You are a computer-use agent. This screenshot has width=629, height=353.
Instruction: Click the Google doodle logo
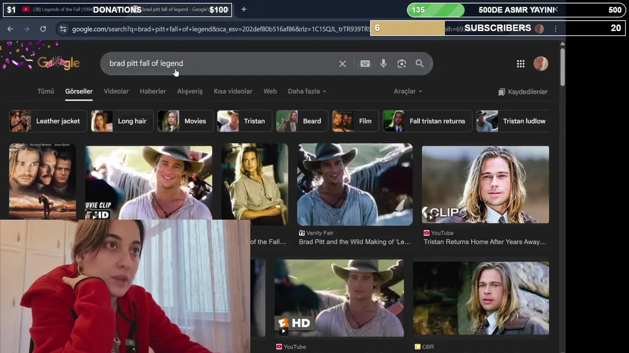pos(58,63)
